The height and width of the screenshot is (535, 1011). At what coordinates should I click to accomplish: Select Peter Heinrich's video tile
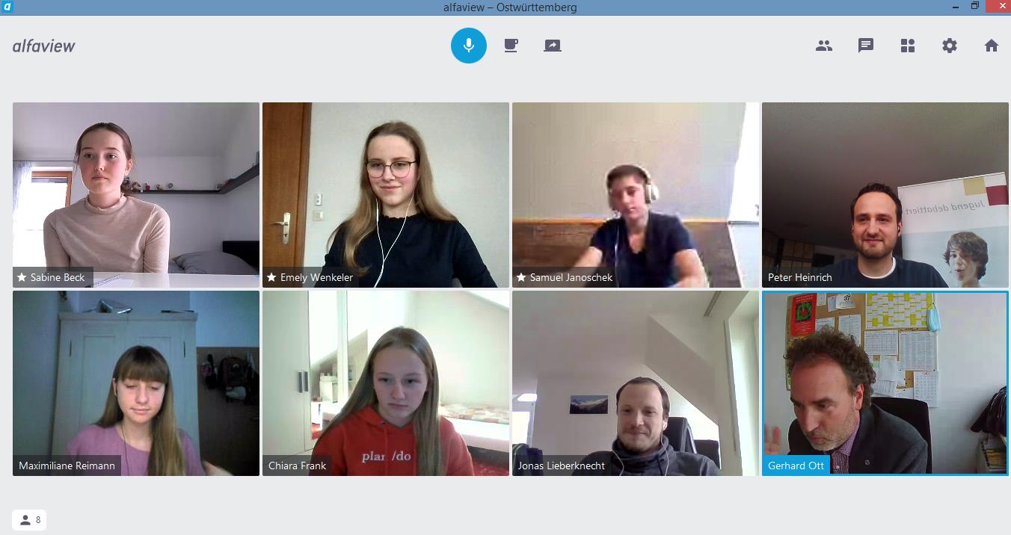[x=885, y=195]
